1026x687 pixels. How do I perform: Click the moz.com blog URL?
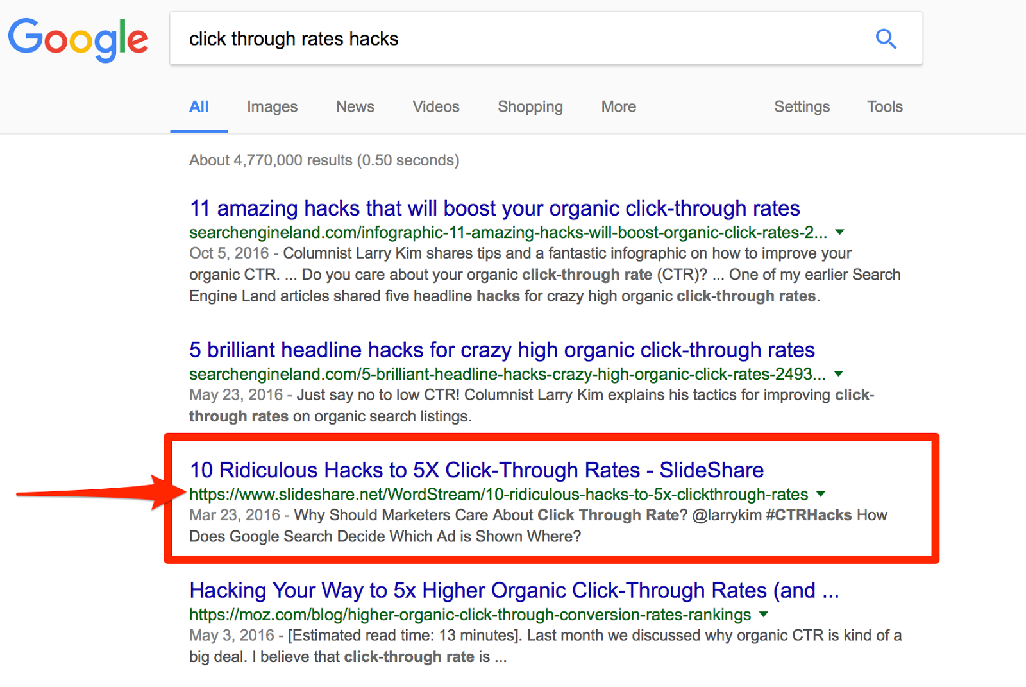[x=470, y=615]
